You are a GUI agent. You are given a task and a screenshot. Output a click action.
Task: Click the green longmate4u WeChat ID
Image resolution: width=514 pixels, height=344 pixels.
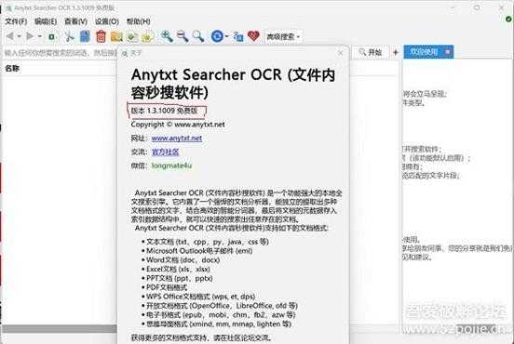click(x=171, y=165)
